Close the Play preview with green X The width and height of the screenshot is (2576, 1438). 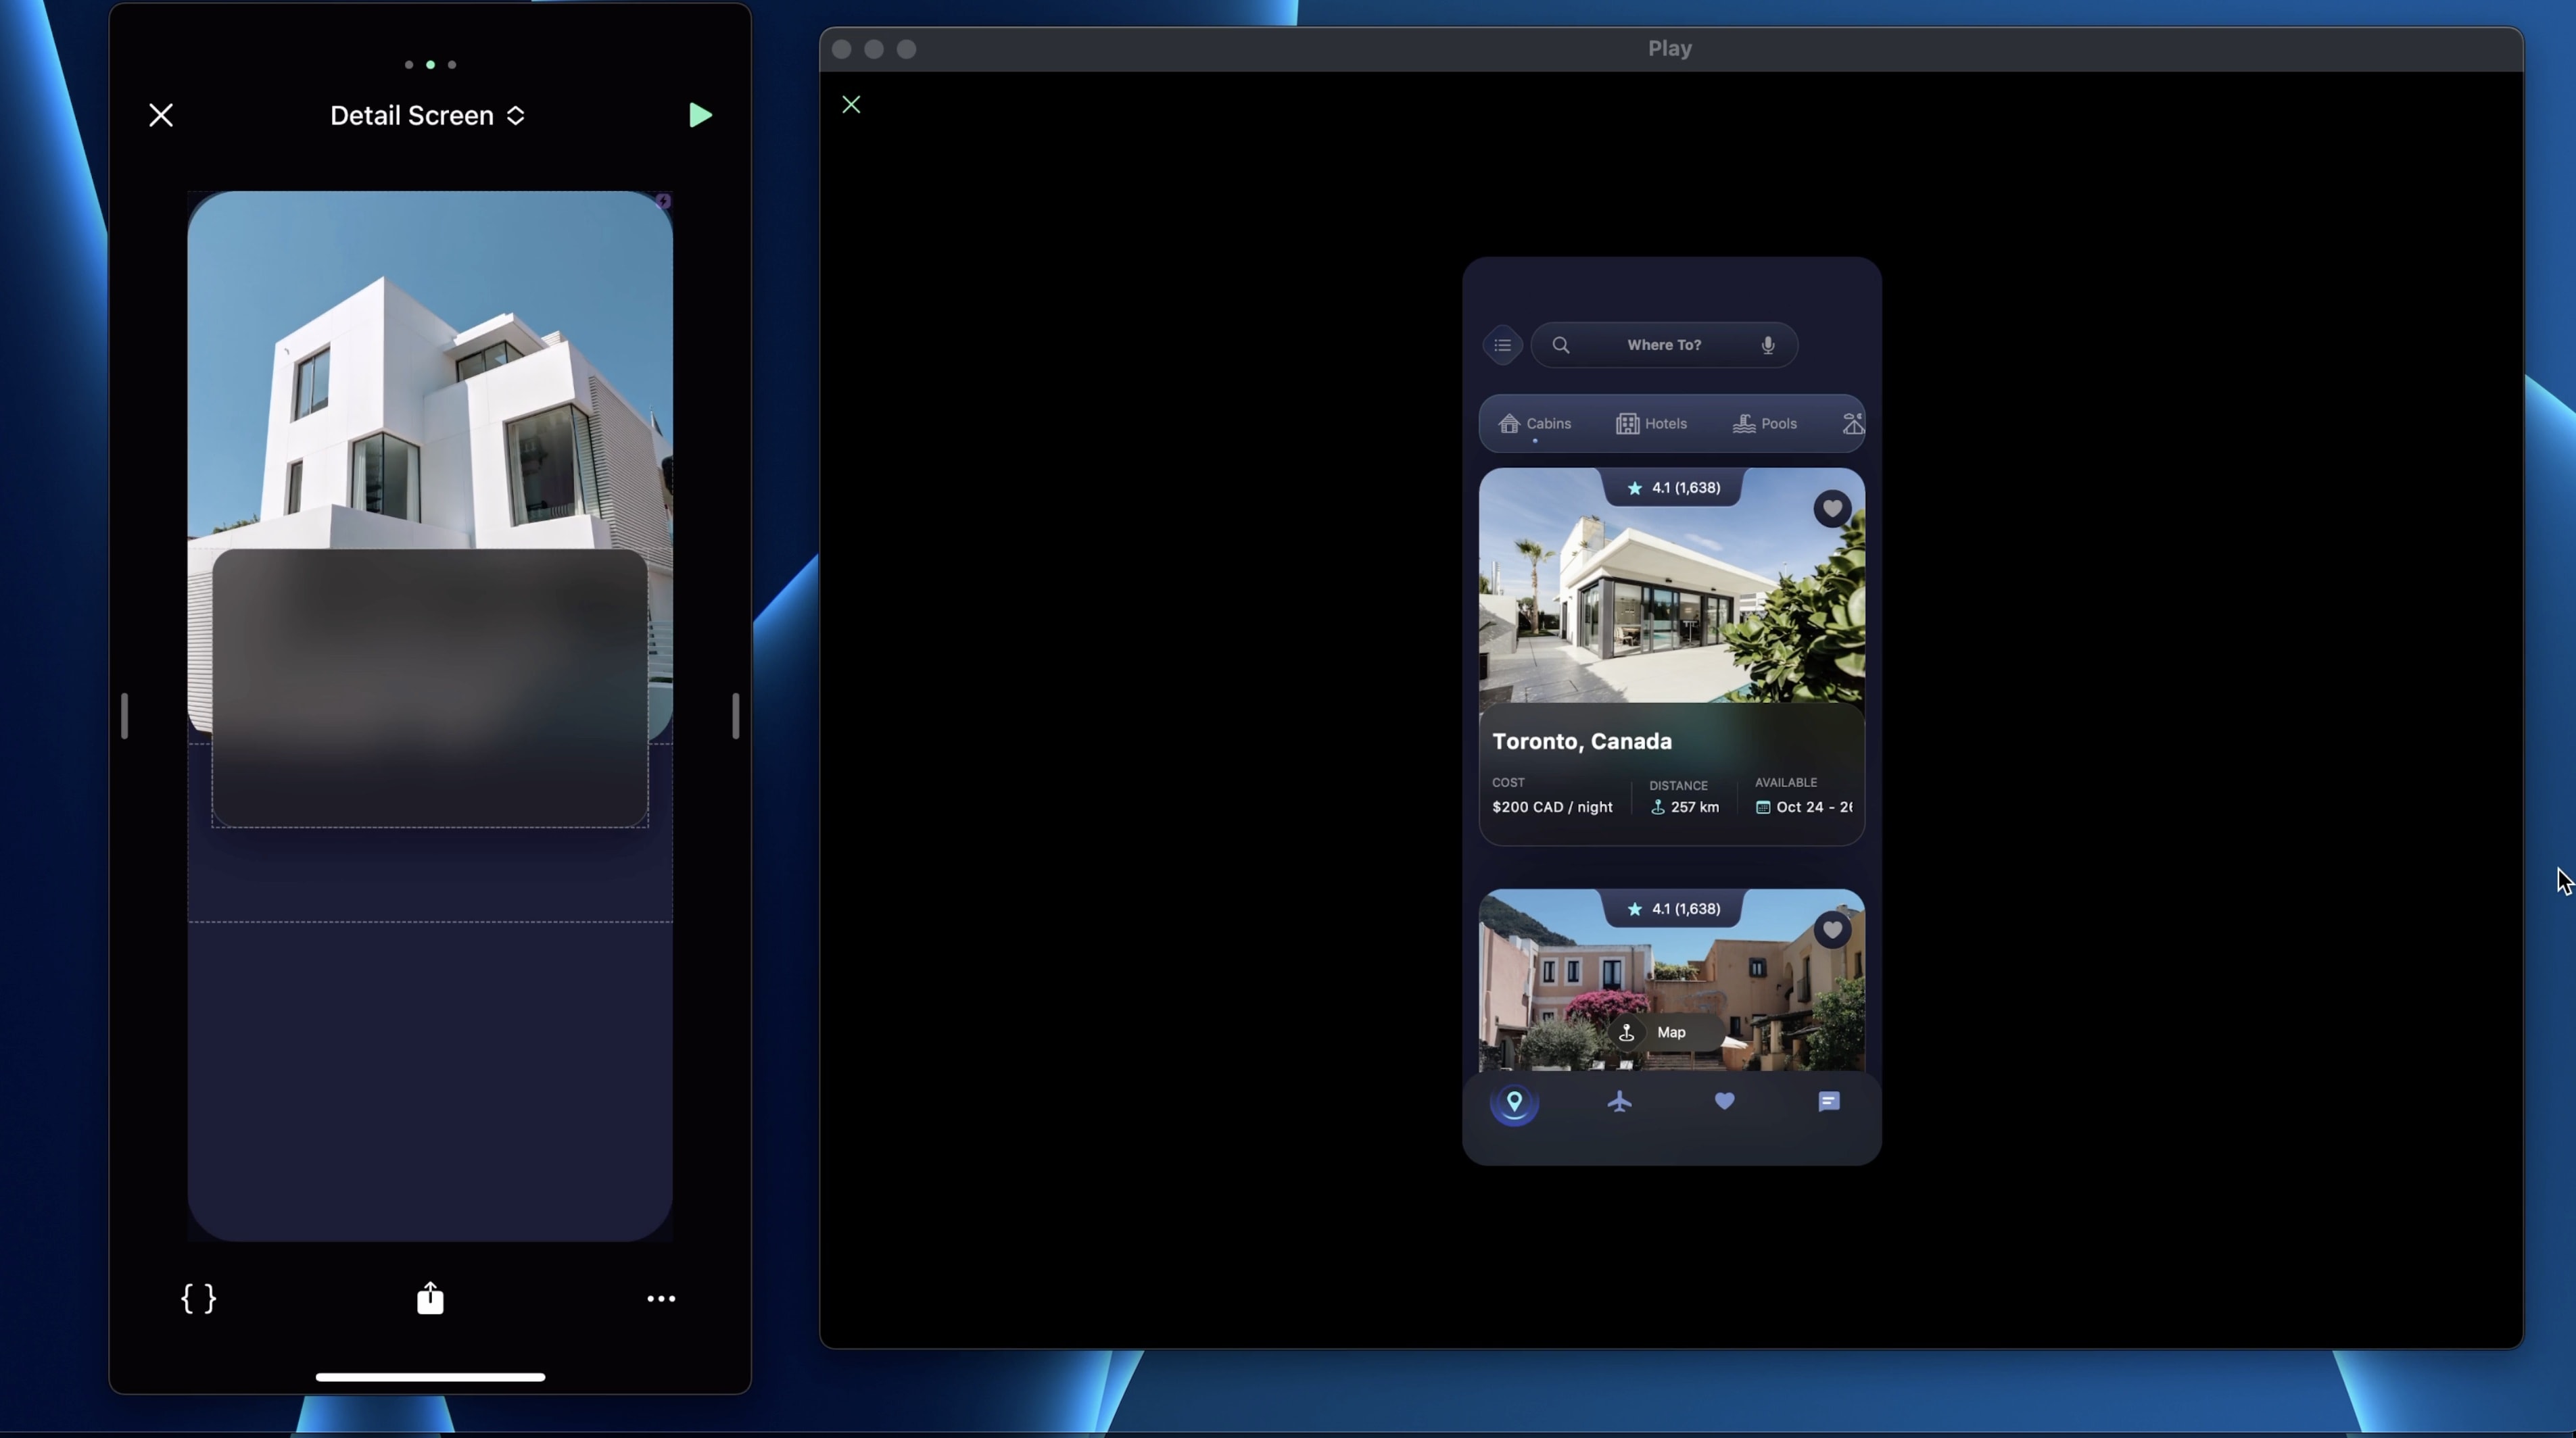coord(851,105)
